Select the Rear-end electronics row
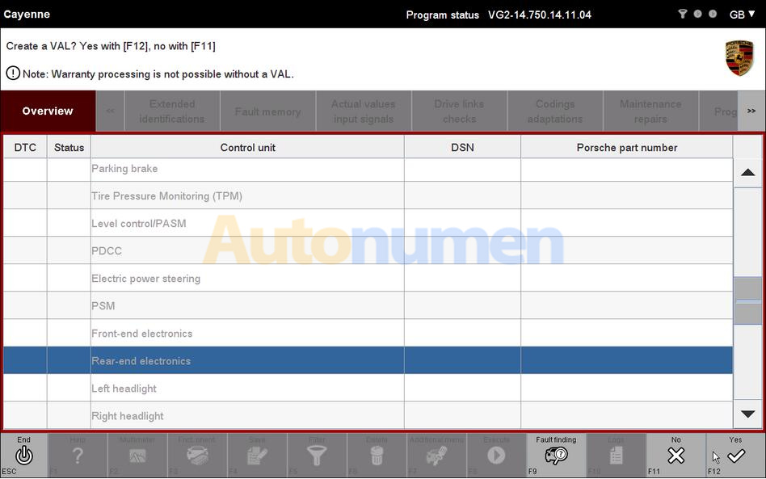This screenshot has width=766, height=479. [x=247, y=361]
